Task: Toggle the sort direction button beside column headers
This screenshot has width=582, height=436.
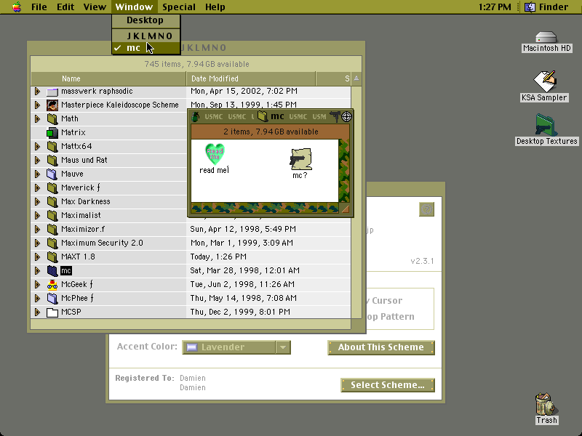Action: pyautogui.click(x=356, y=78)
